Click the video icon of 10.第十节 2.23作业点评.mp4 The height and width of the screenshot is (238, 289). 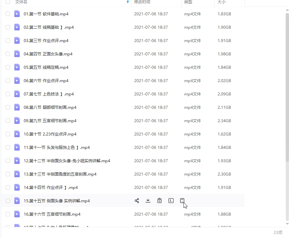[x=17, y=134]
